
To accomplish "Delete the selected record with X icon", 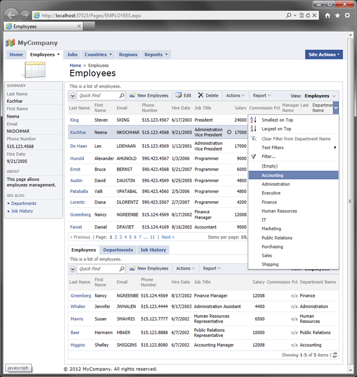I will point(201,95).
